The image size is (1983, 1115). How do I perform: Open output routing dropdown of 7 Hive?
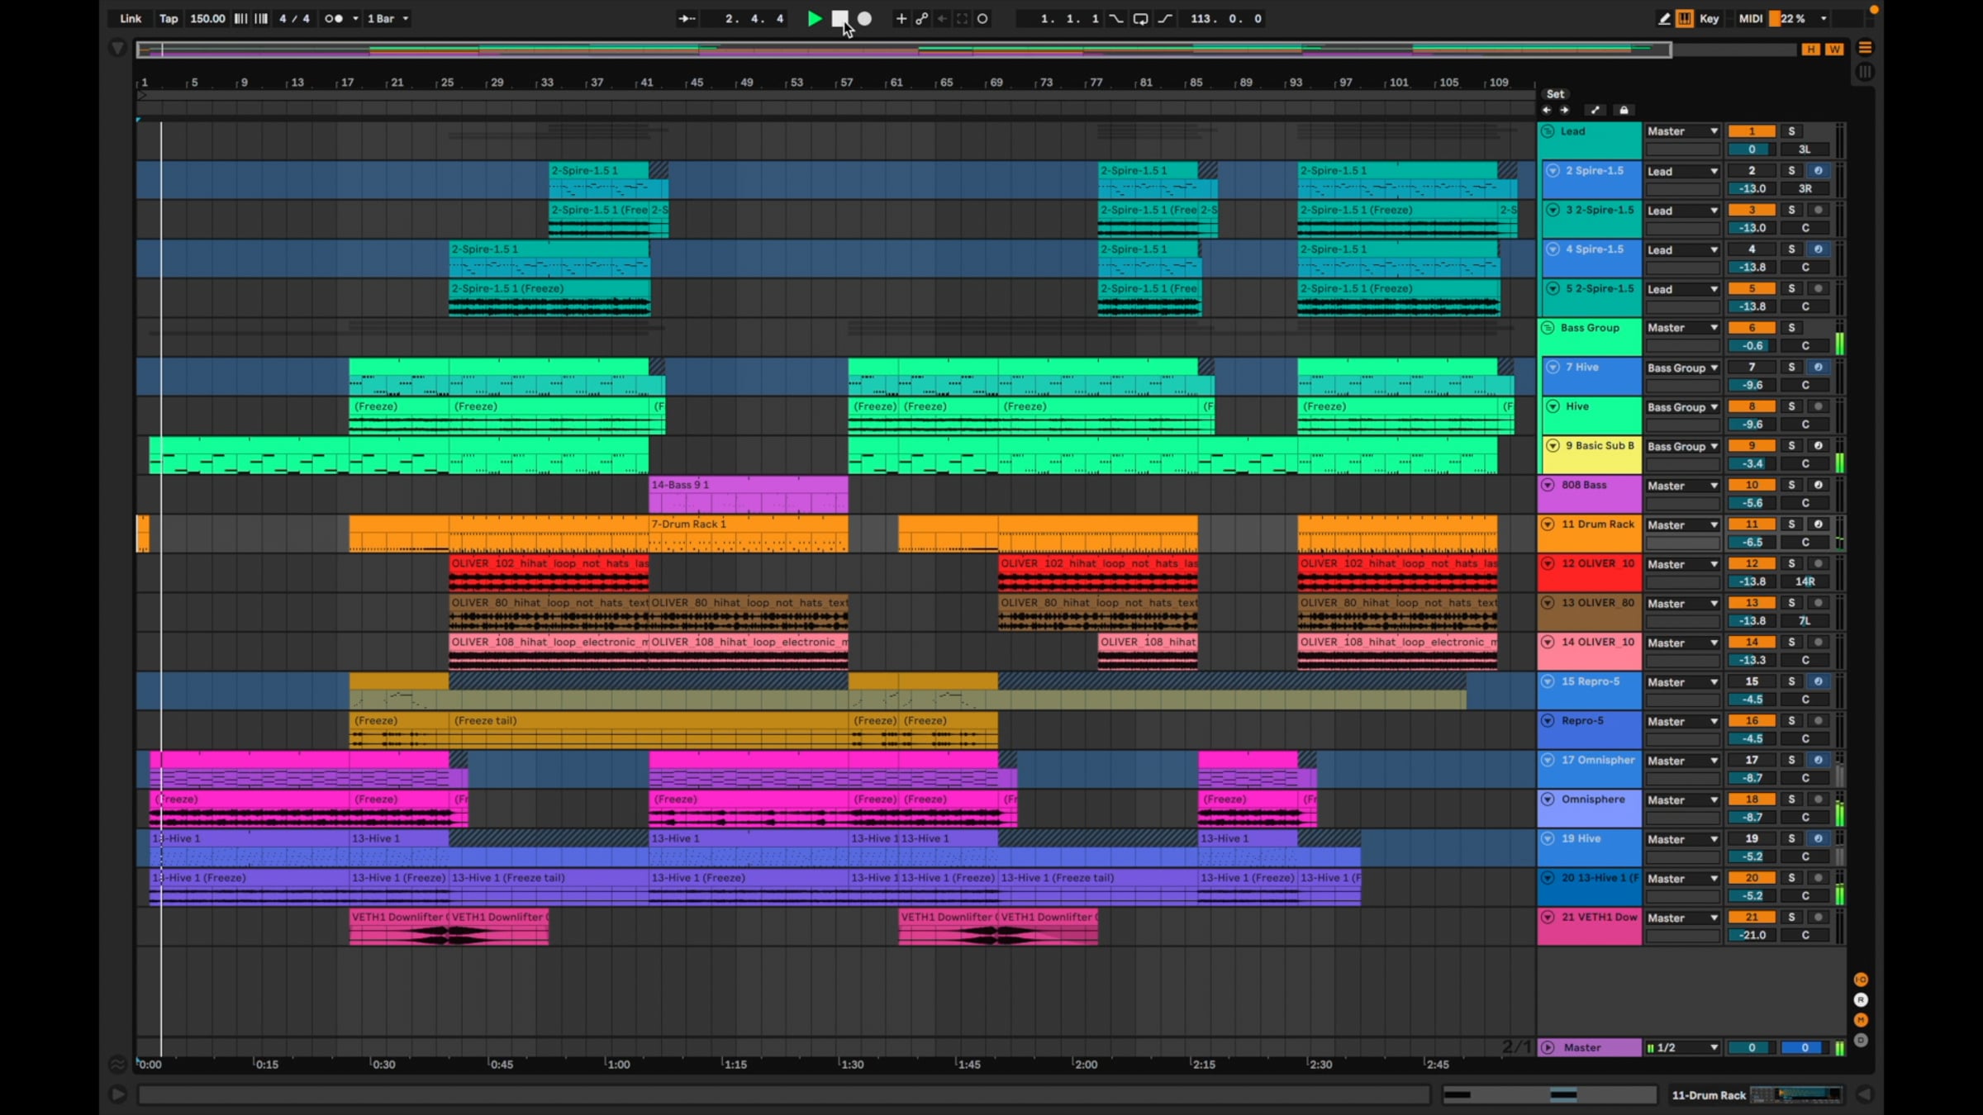[x=1682, y=368]
